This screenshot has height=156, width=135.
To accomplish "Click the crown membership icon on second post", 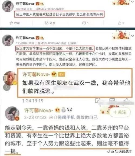I will [42, 38].
